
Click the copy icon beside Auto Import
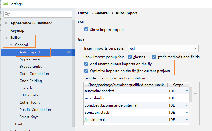68,52
